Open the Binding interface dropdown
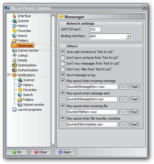The height and width of the screenshot is (164, 154). (x=128, y=37)
